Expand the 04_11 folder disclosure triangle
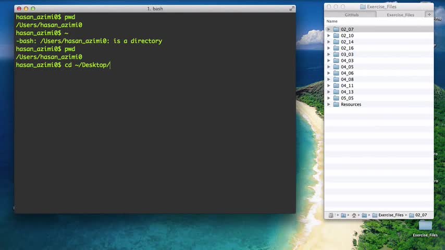The width and height of the screenshot is (445, 250). pyautogui.click(x=329, y=85)
